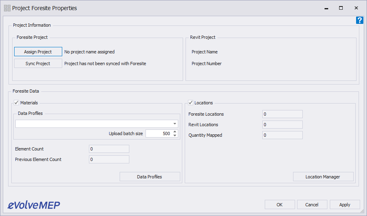Click the 'Project Number' label
Screen dimensions: 367x216
(x=207, y=64)
